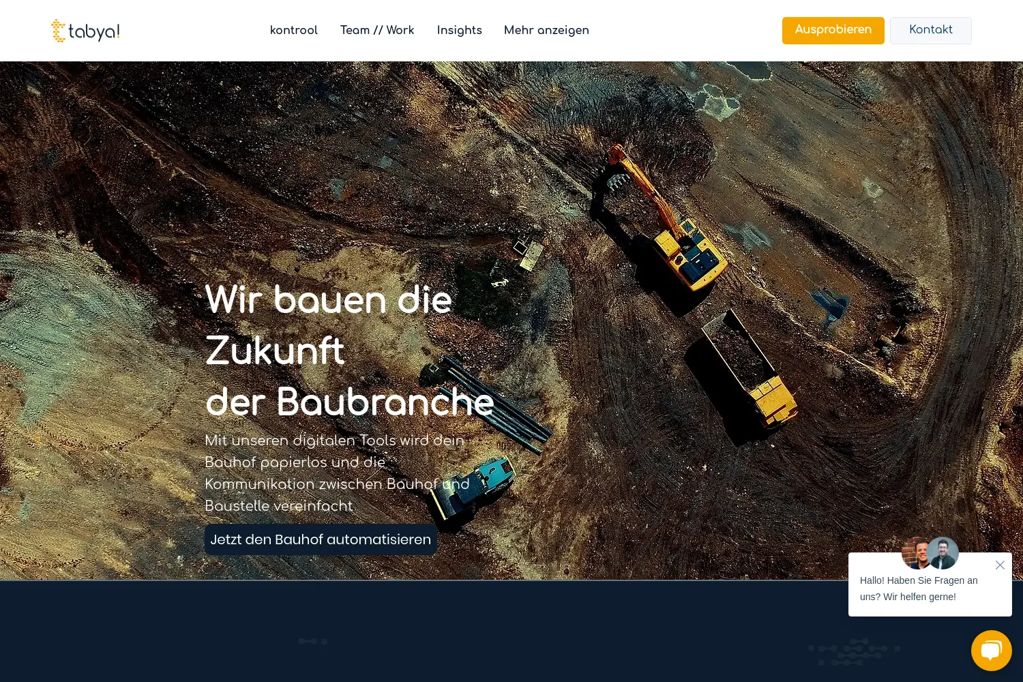Close the chat greeting popup
Screen dimensions: 1023x682
coord(1000,565)
